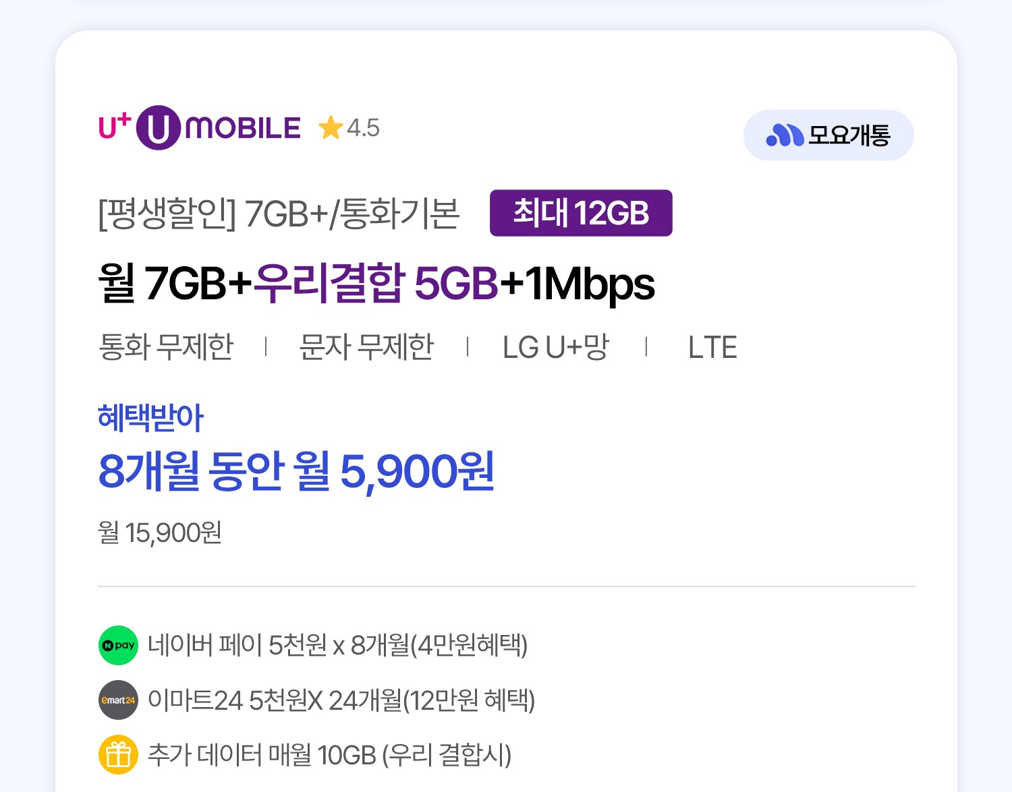Click the U+ pink logo mark
The width and height of the screenshot is (1012, 792).
114,126
